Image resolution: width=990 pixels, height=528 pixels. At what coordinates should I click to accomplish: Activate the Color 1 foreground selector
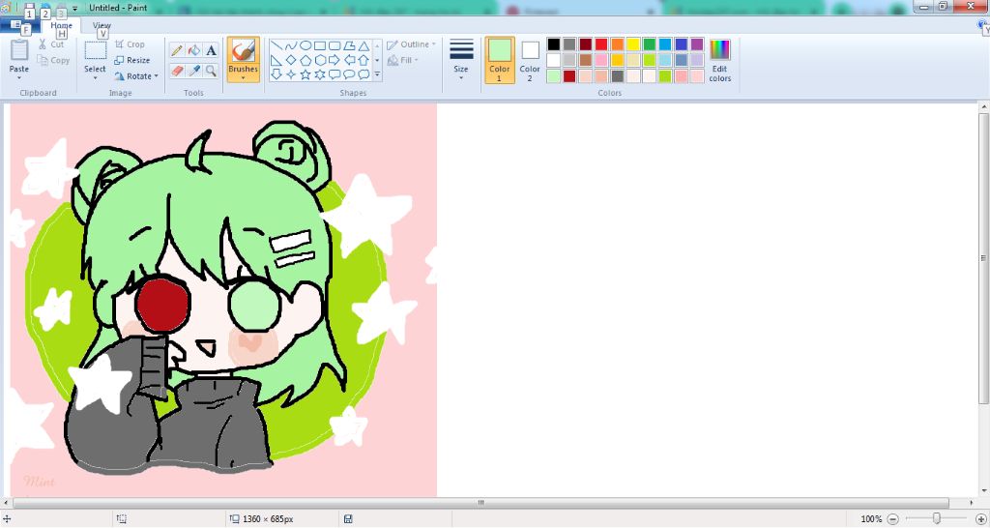click(x=500, y=59)
